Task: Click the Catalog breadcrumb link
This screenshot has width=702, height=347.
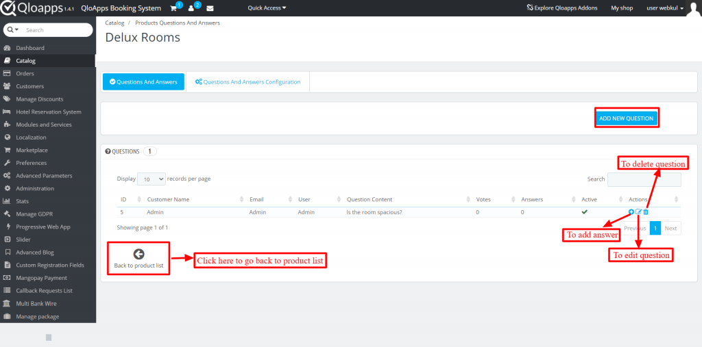Action: click(114, 23)
